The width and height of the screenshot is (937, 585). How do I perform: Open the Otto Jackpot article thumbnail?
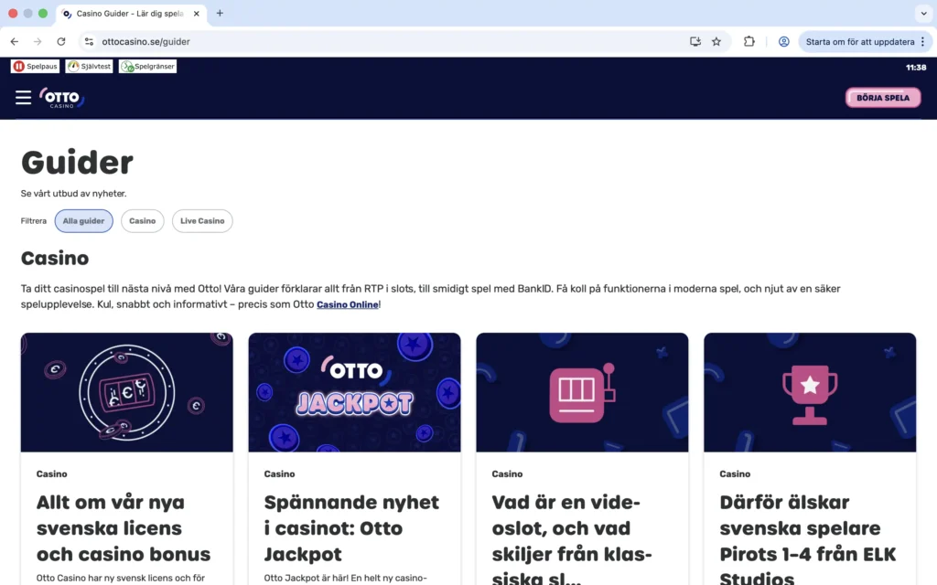354,391
